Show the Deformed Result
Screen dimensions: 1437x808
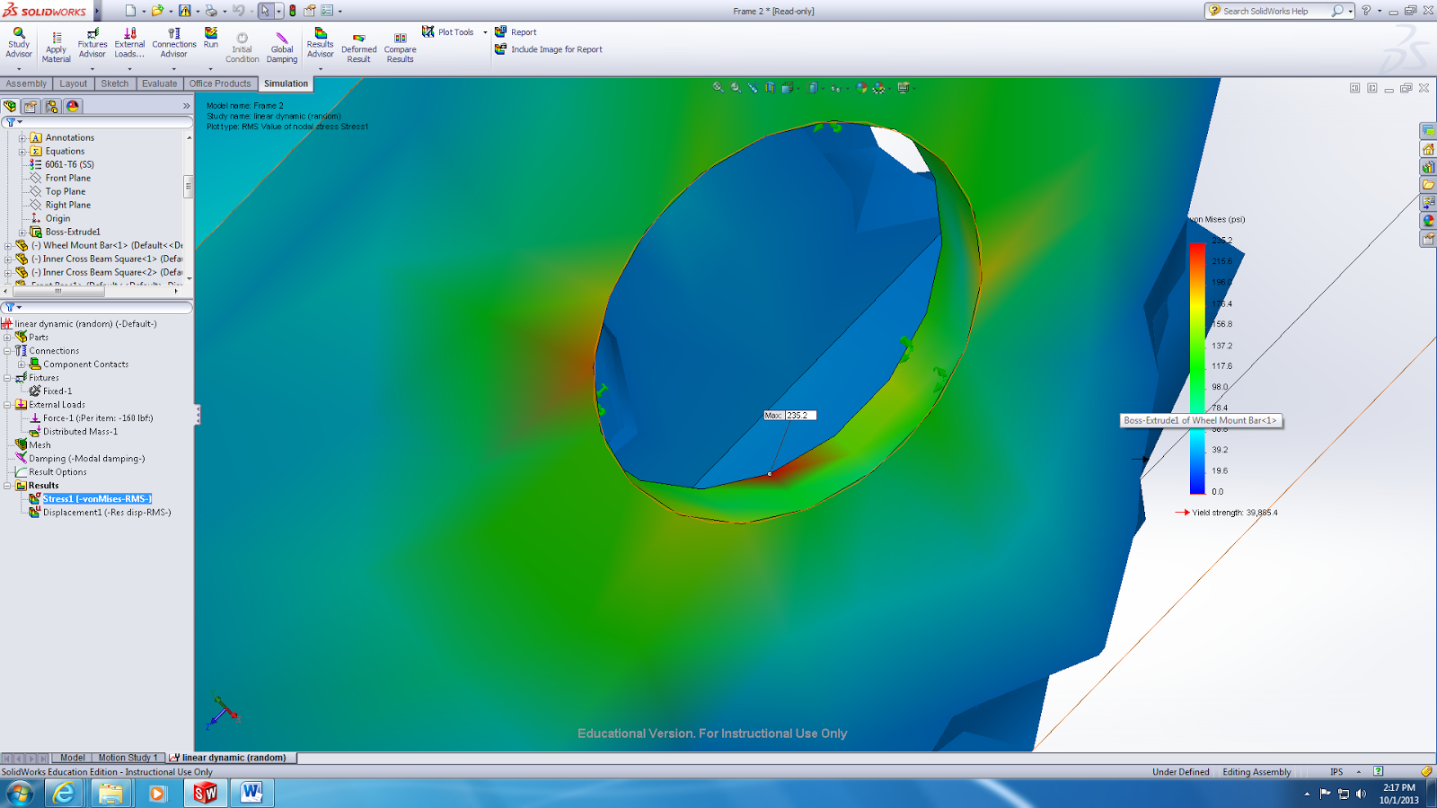[359, 48]
